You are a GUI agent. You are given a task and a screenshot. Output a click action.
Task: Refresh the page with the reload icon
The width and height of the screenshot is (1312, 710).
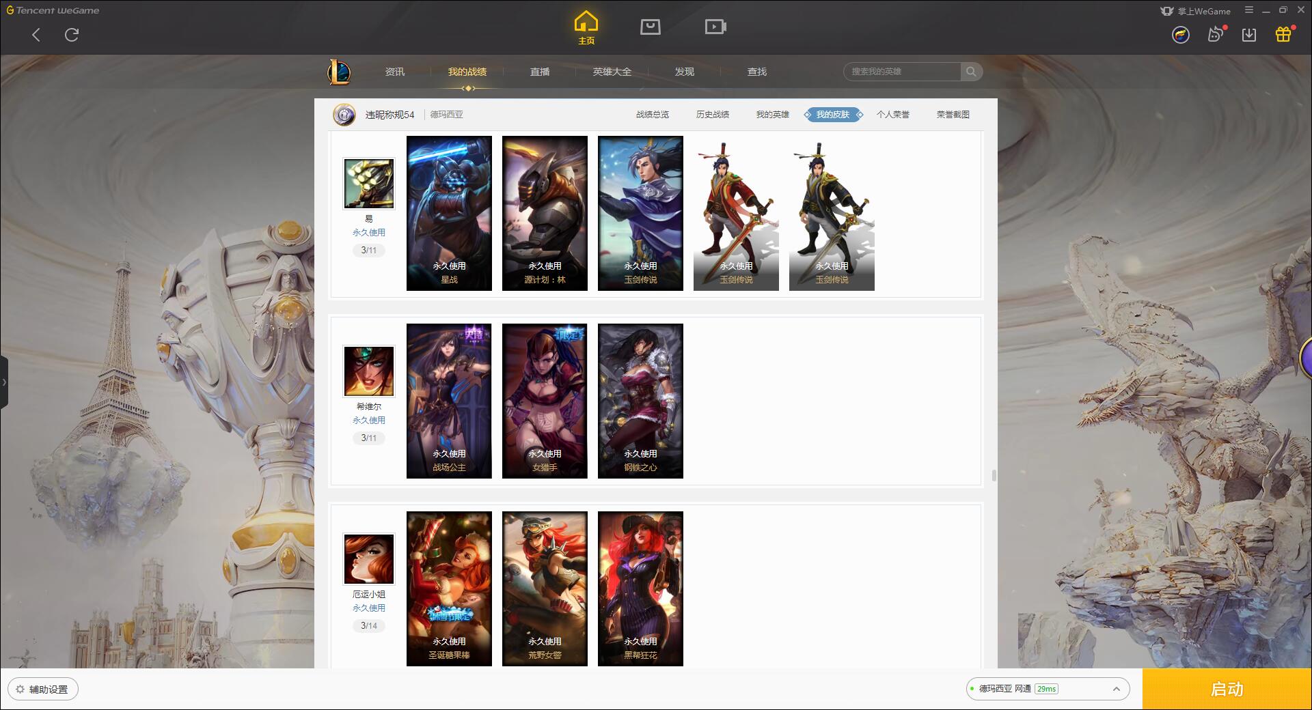click(x=72, y=35)
